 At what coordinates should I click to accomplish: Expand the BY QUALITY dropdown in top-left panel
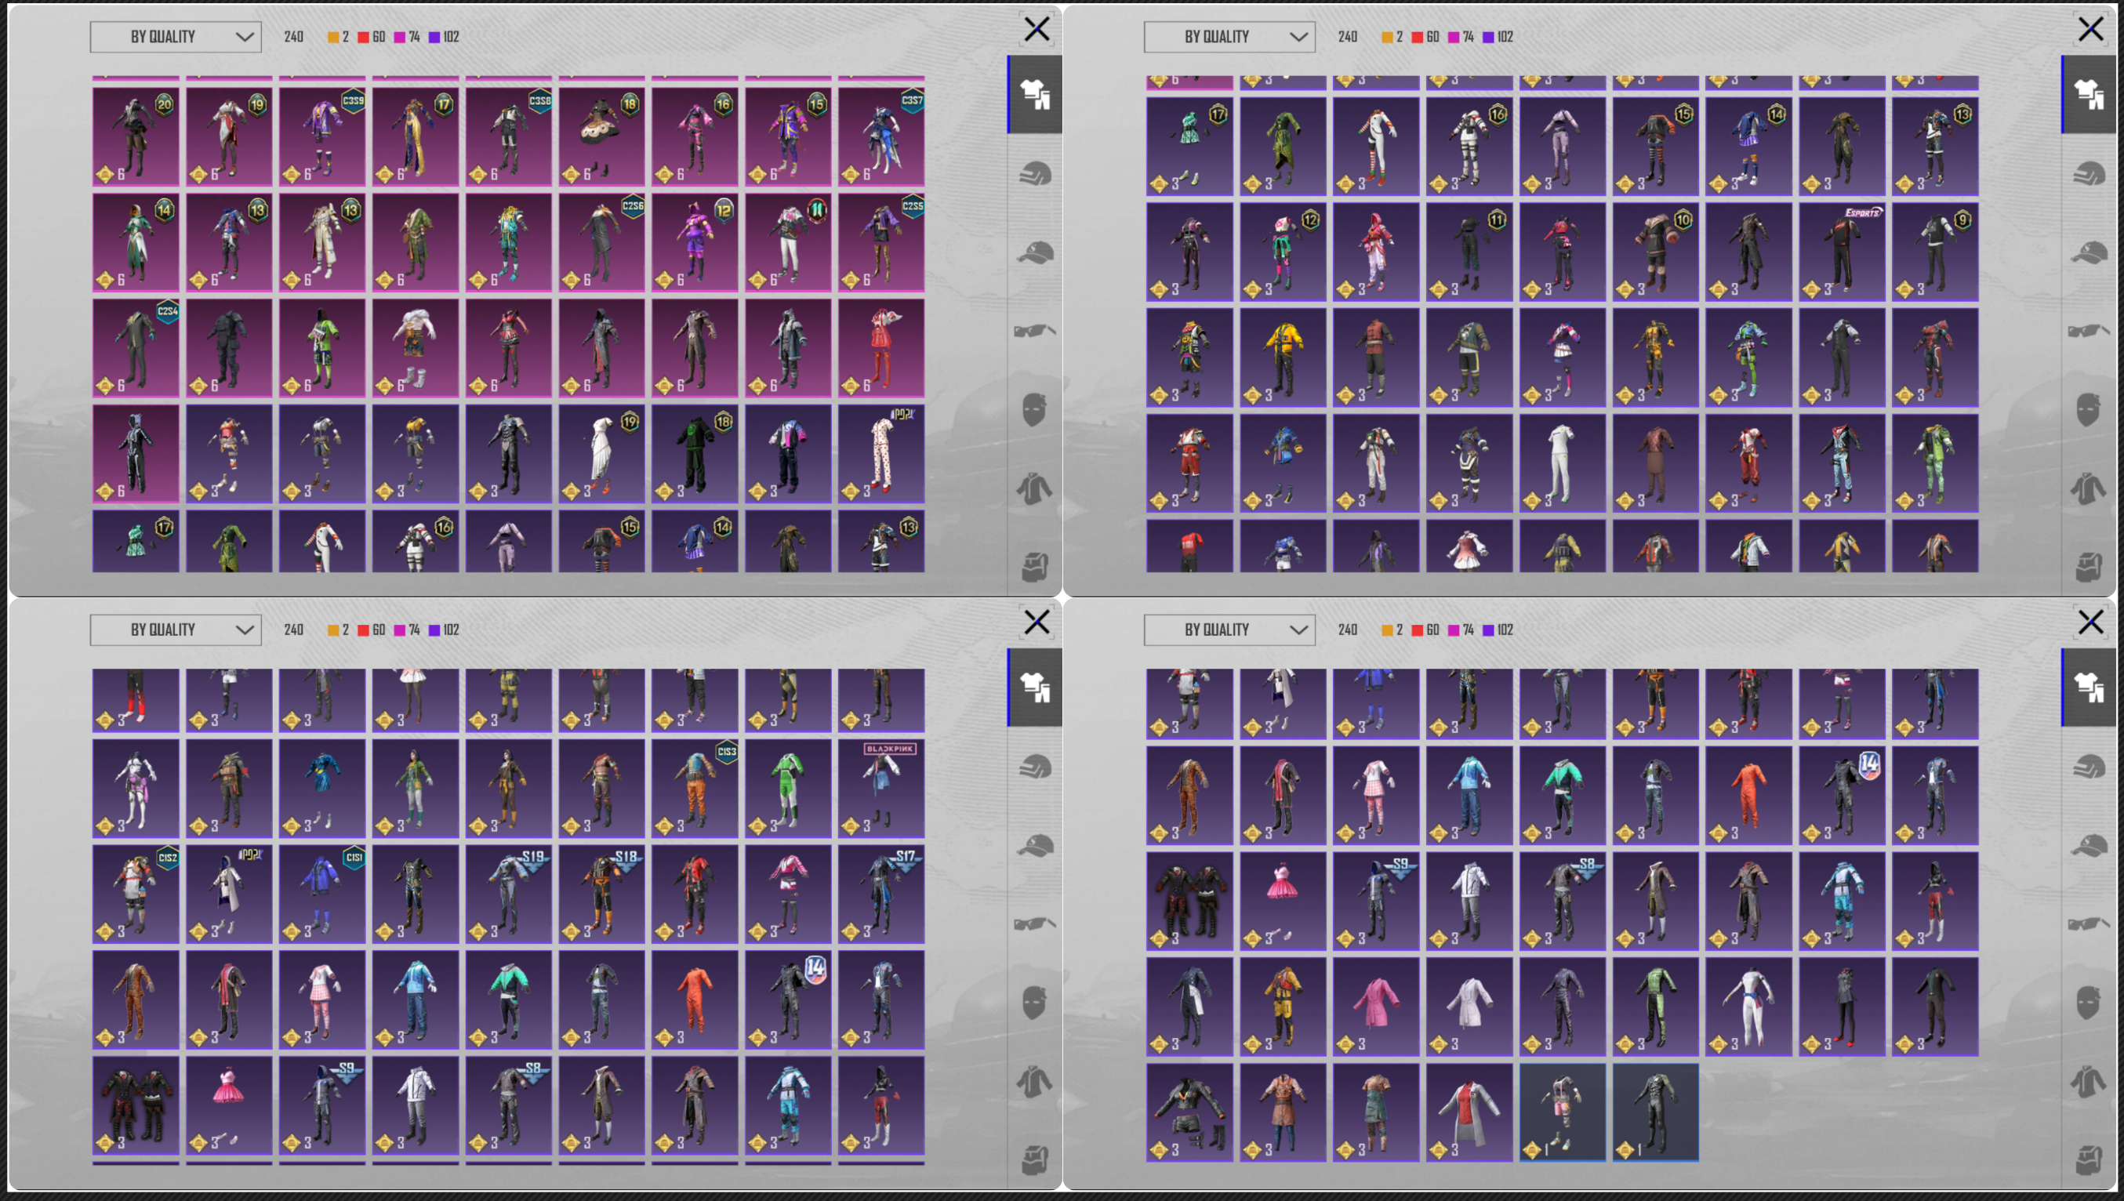(176, 37)
